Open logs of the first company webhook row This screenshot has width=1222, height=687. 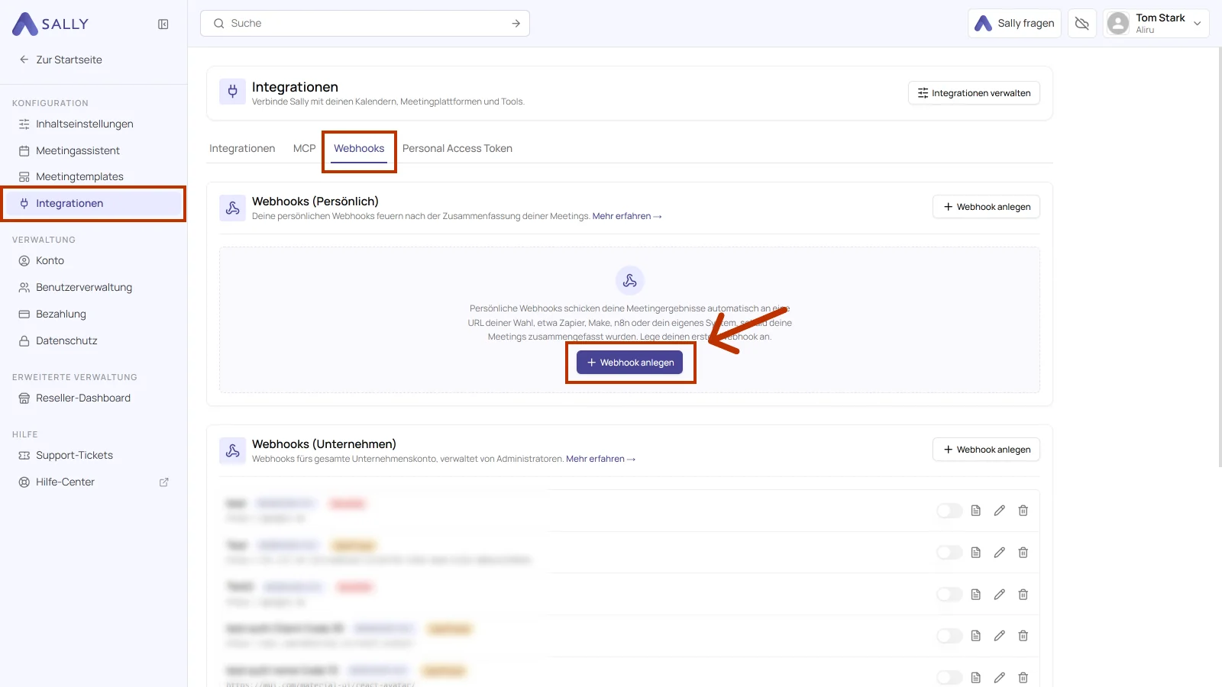pyautogui.click(x=975, y=511)
